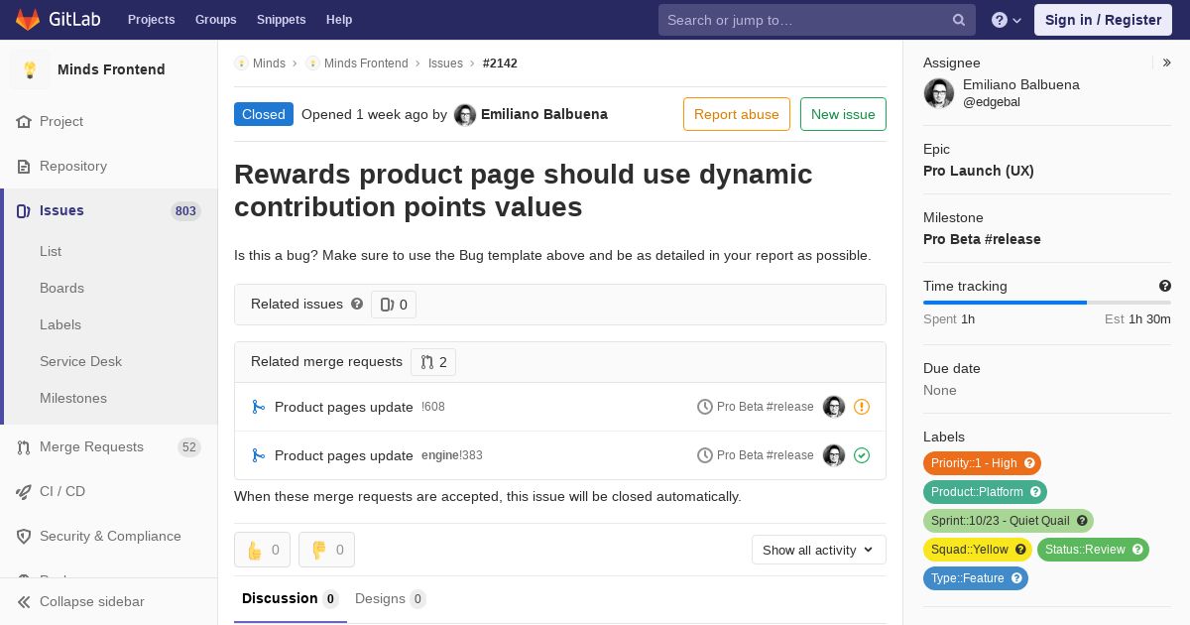The height and width of the screenshot is (625, 1190).
Task: Open issues List in sidebar
Action: [x=51, y=252]
